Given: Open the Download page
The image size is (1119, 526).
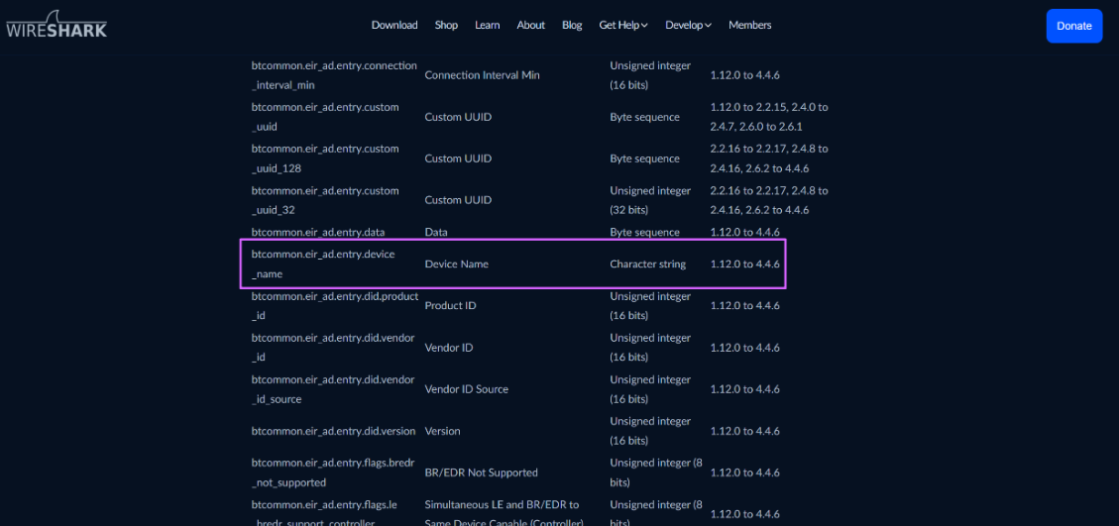Looking at the screenshot, I should tap(394, 25).
